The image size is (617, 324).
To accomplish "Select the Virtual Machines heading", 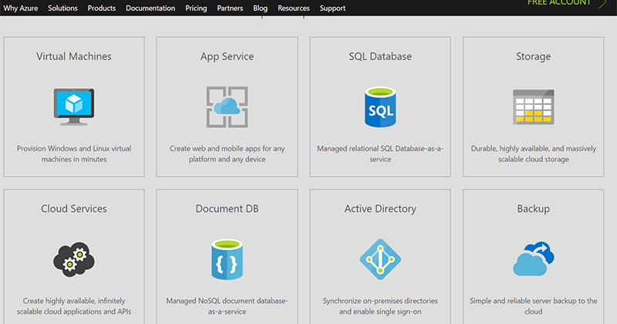I will (x=74, y=56).
